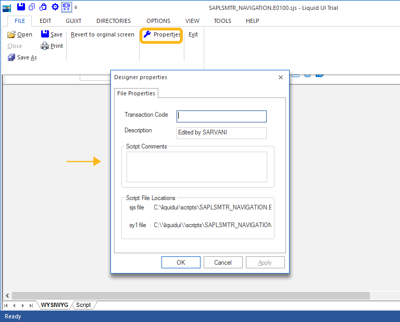This screenshot has width=400, height=322.
Task: Click the horizontal scrollbar left arrow
Action: click(7, 295)
